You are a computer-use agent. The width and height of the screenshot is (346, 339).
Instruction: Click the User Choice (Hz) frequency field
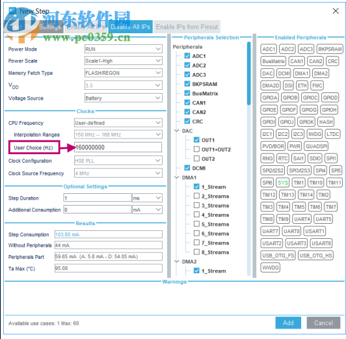coord(118,147)
